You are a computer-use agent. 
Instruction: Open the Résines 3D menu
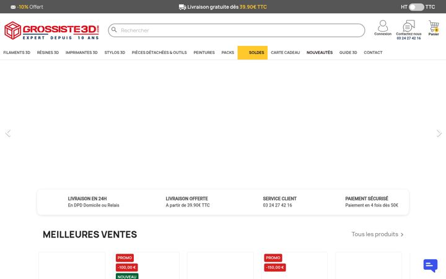pos(48,53)
